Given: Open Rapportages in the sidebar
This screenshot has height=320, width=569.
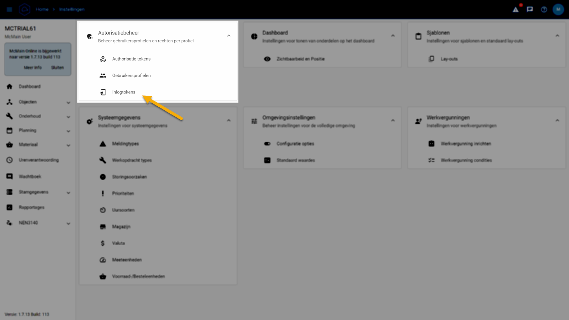Looking at the screenshot, I should point(31,207).
